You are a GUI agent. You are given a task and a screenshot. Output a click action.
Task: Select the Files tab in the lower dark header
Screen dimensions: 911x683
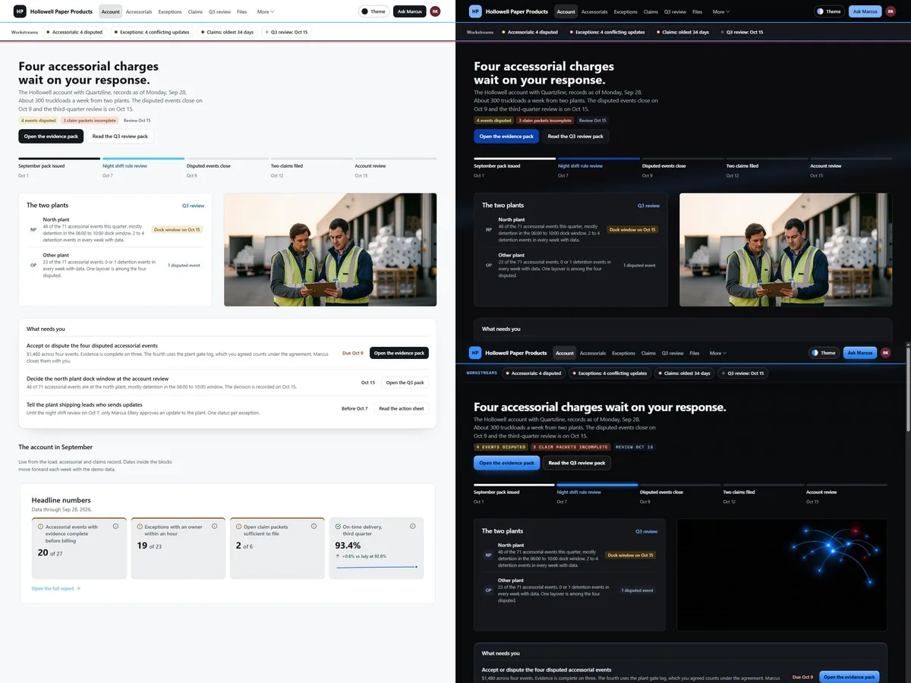click(695, 353)
